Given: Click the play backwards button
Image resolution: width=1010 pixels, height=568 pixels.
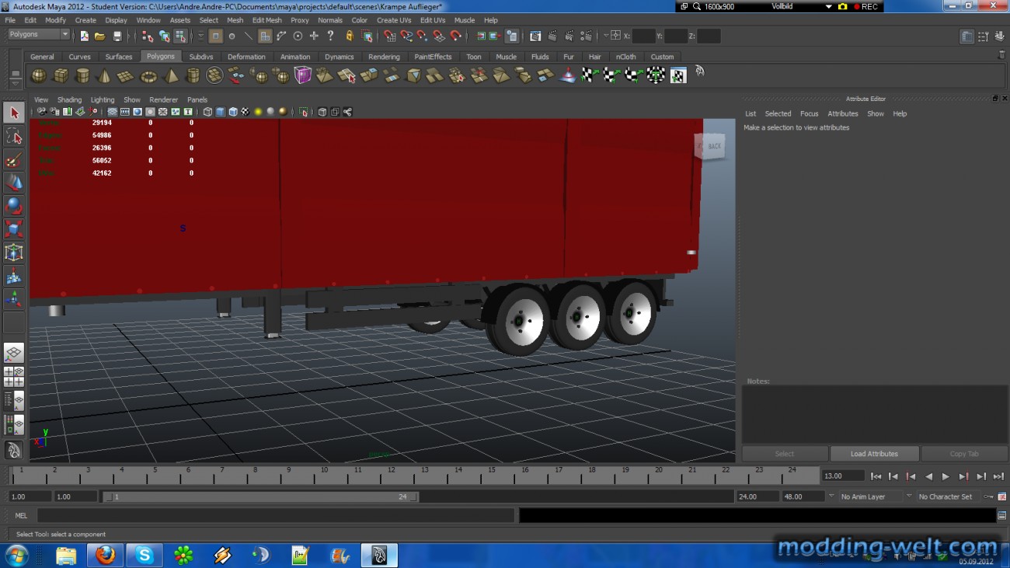Looking at the screenshot, I should click(x=928, y=476).
